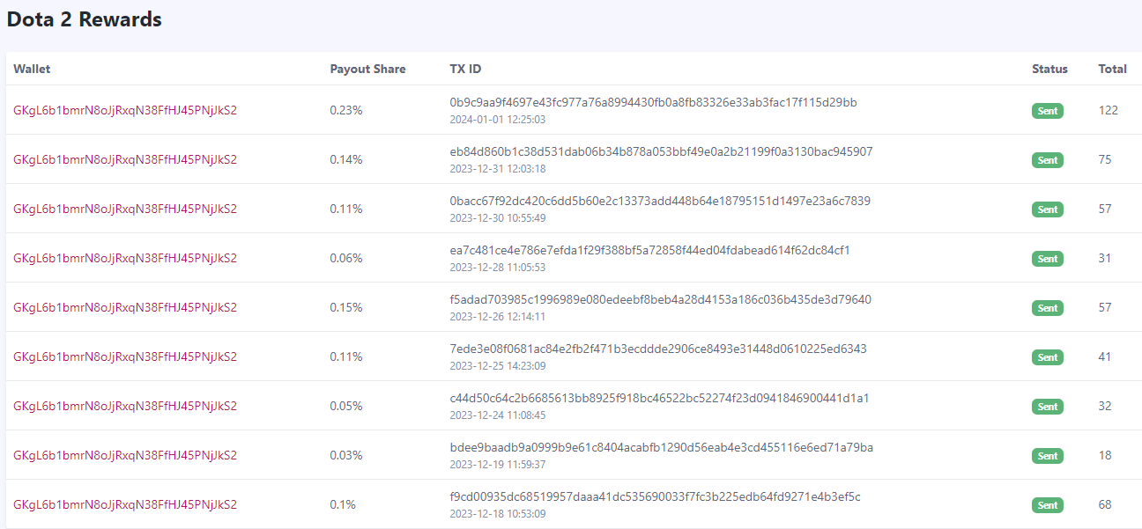Click the Payout Share column header
The width and height of the screenshot is (1142, 529).
pos(367,69)
